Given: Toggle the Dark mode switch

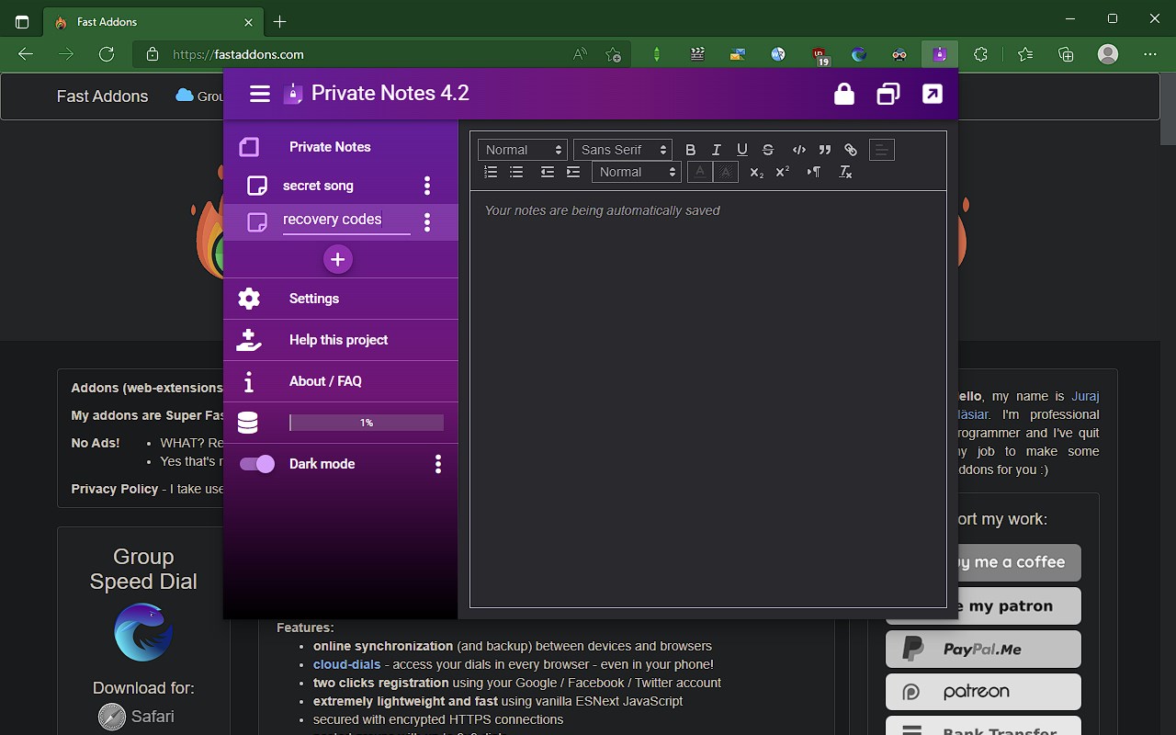Looking at the screenshot, I should click(257, 464).
